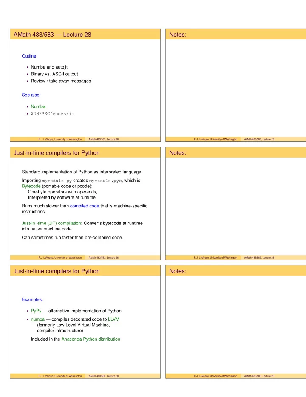
Task: Open the PyPy link in Examples
Action: 36,311
